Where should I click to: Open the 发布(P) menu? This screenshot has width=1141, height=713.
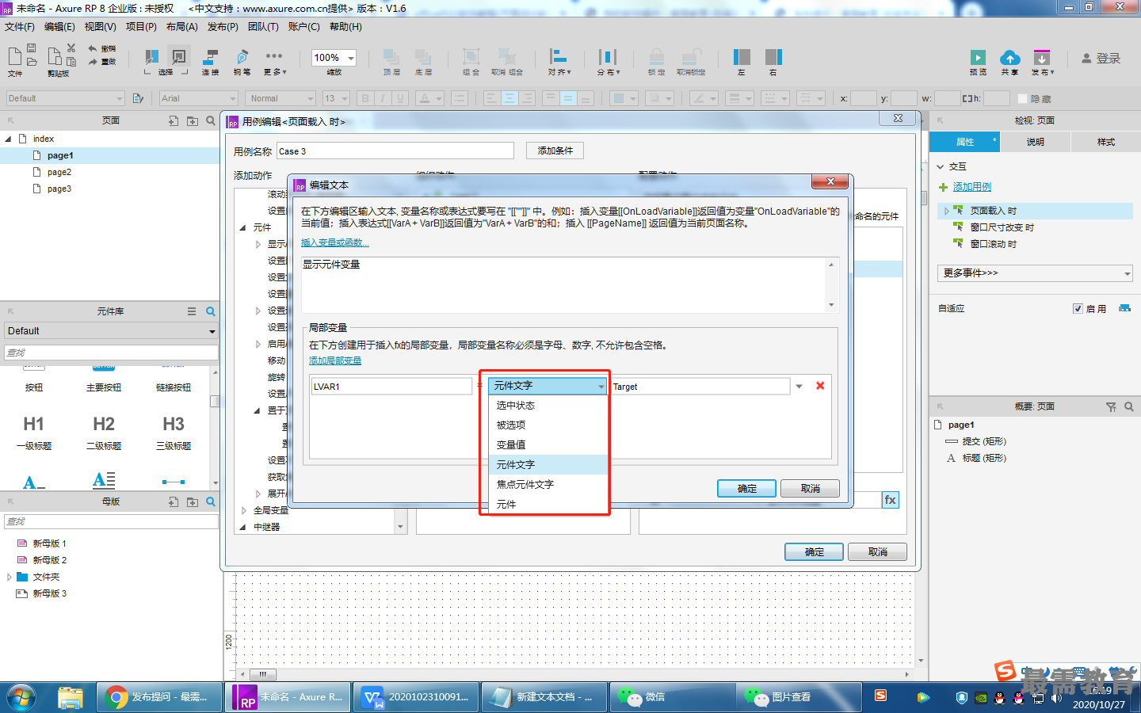(x=223, y=27)
